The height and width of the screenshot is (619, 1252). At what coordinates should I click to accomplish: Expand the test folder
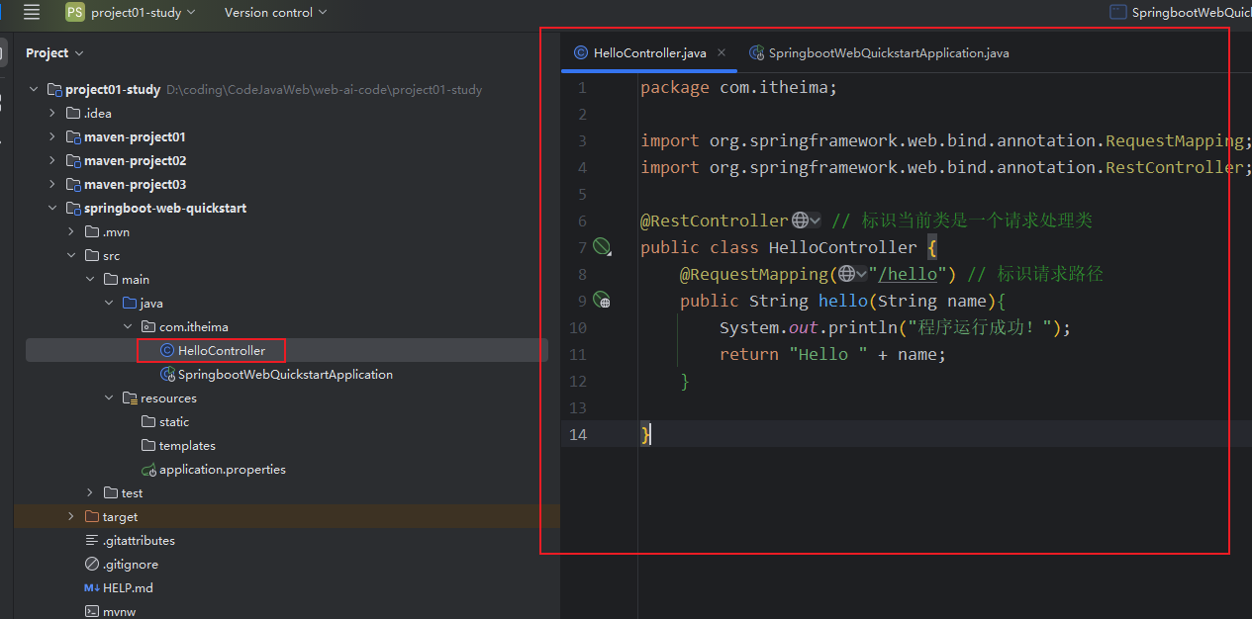[90, 492]
